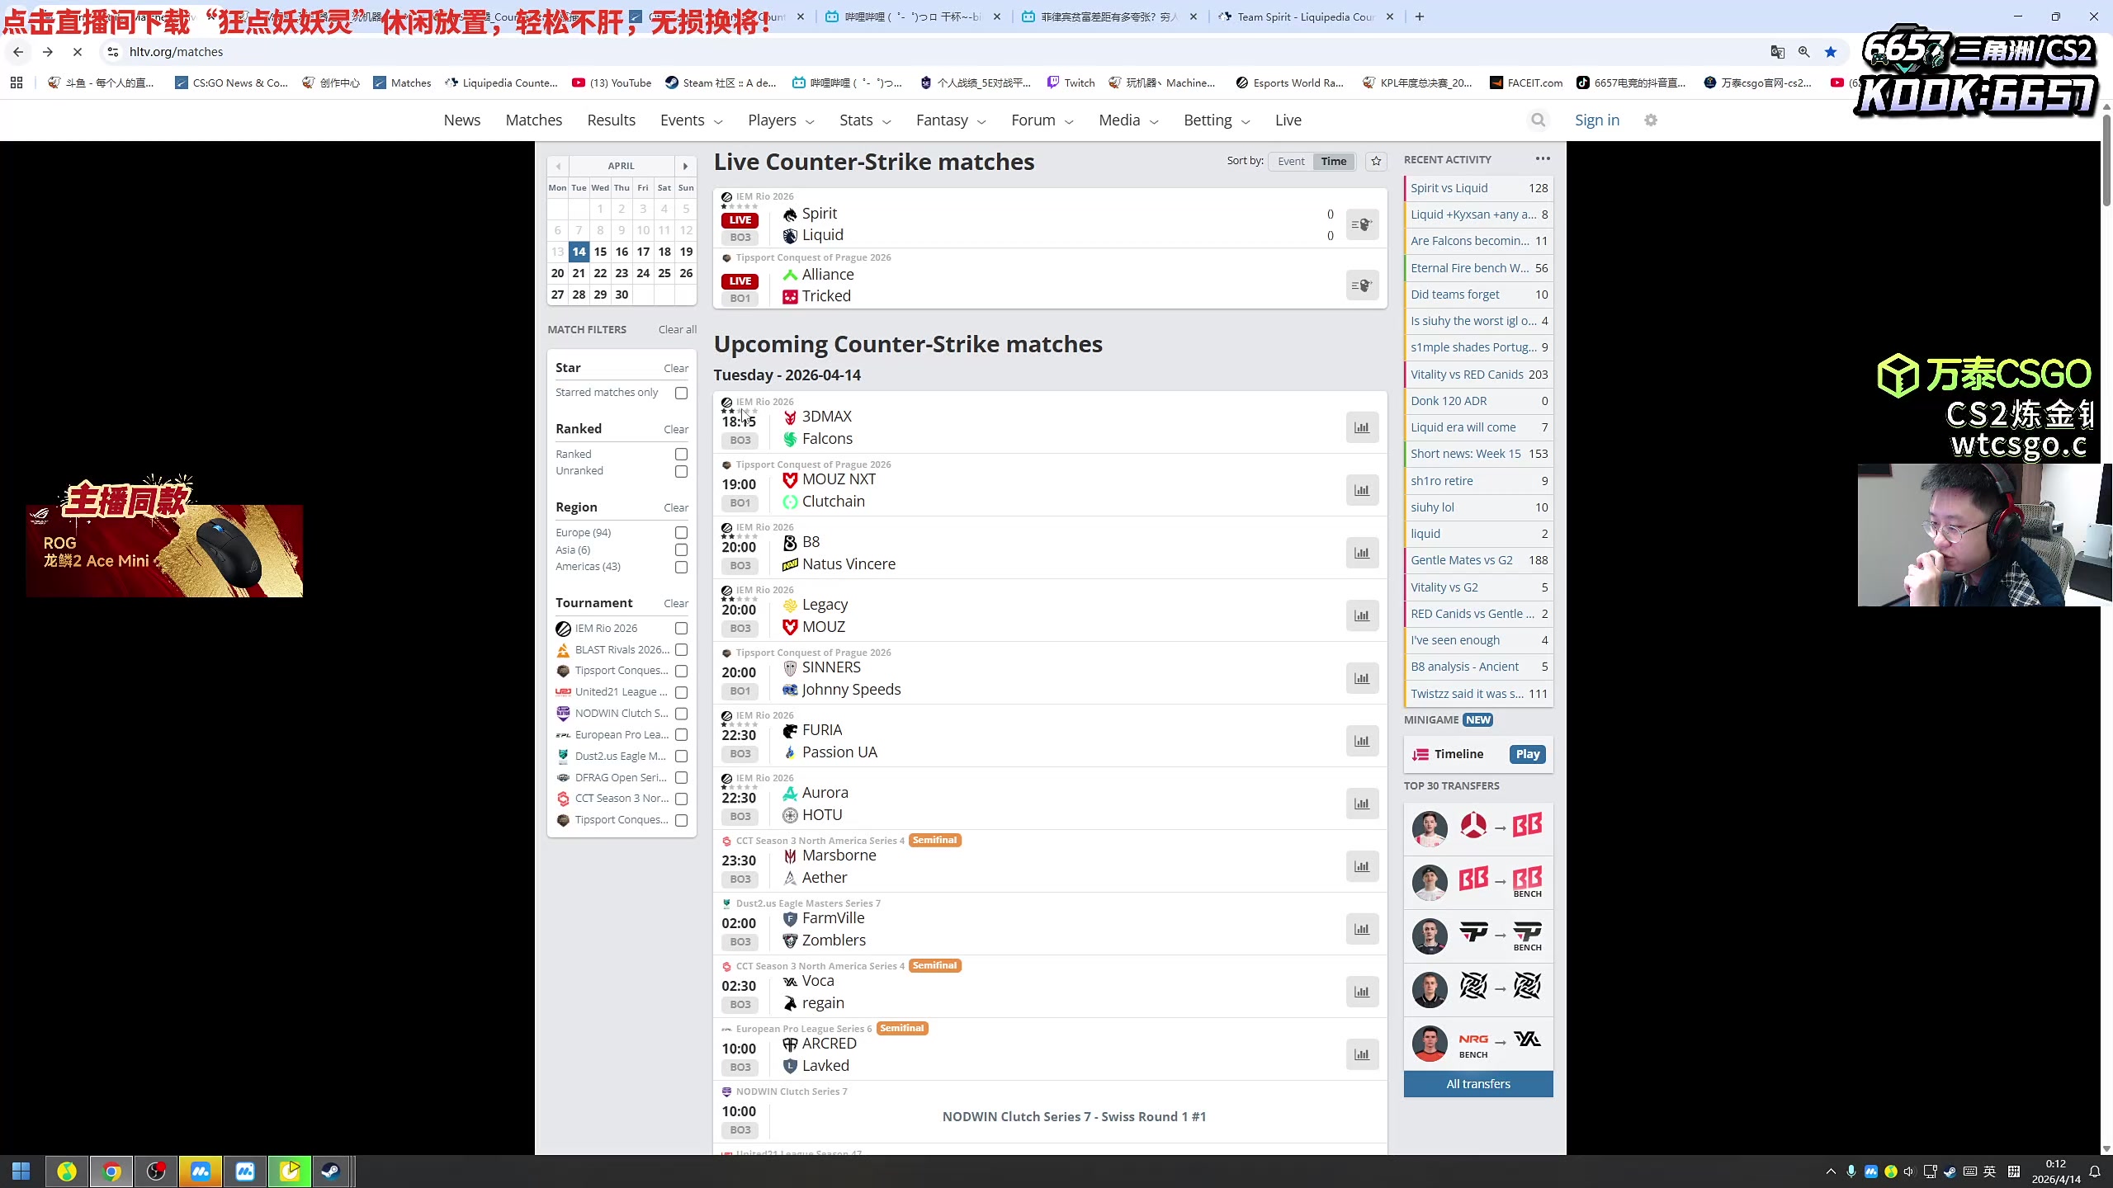Click the HLTV search magnifier icon
Image resolution: width=2113 pixels, height=1188 pixels.
[x=1538, y=120]
